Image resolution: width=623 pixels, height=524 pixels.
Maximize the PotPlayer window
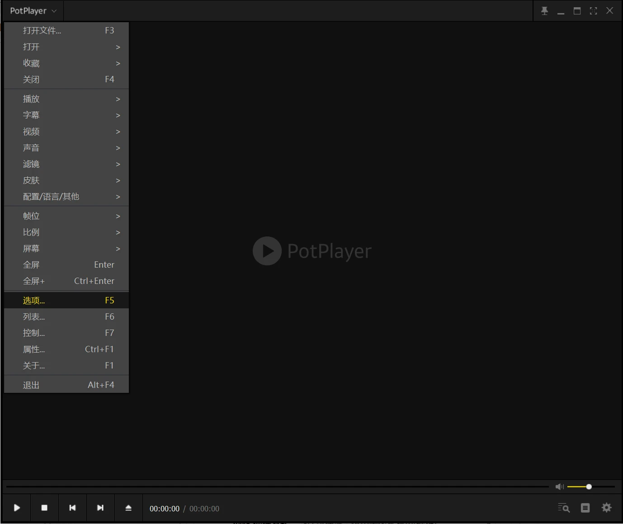pyautogui.click(x=577, y=11)
